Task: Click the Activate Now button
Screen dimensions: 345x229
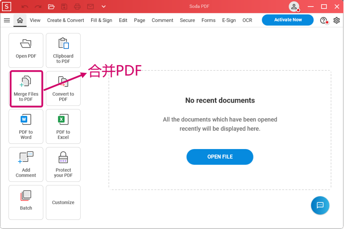Action: (287, 20)
